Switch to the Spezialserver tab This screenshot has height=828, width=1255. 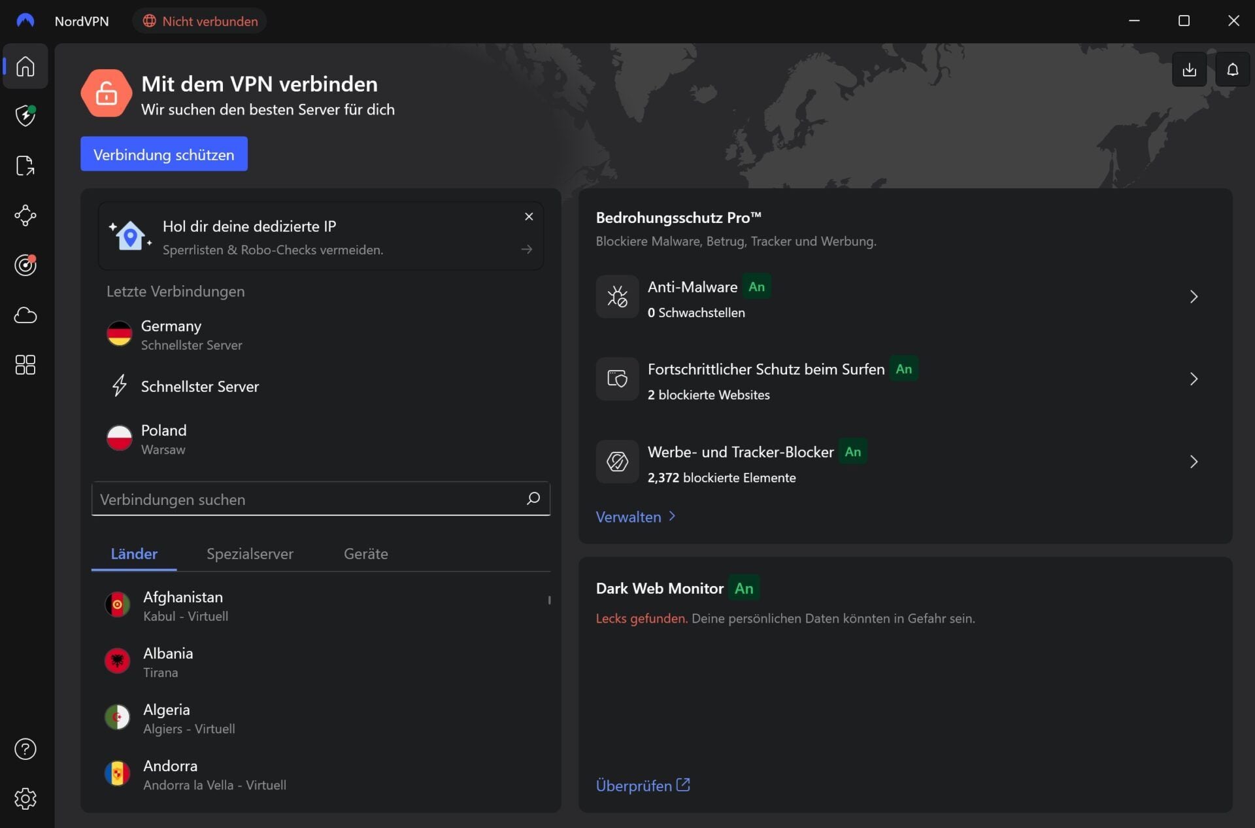click(x=249, y=553)
